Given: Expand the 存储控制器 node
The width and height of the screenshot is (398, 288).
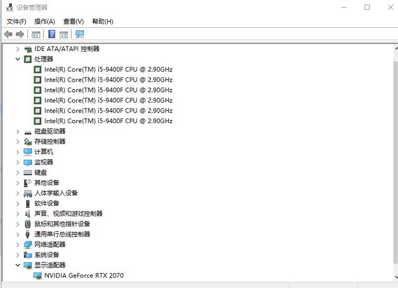Looking at the screenshot, I should point(18,142).
